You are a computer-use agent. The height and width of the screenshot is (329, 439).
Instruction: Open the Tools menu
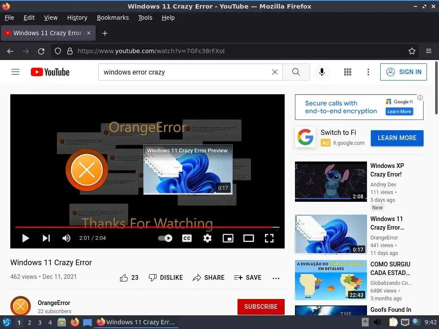pos(145,18)
